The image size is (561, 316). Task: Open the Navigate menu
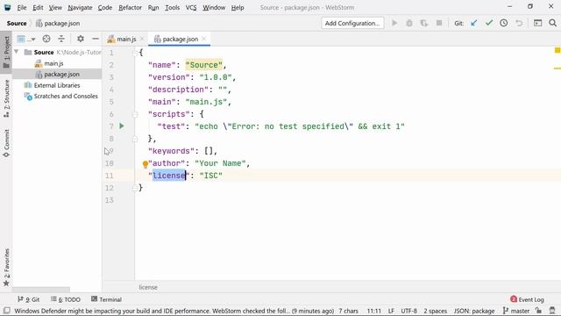click(80, 8)
